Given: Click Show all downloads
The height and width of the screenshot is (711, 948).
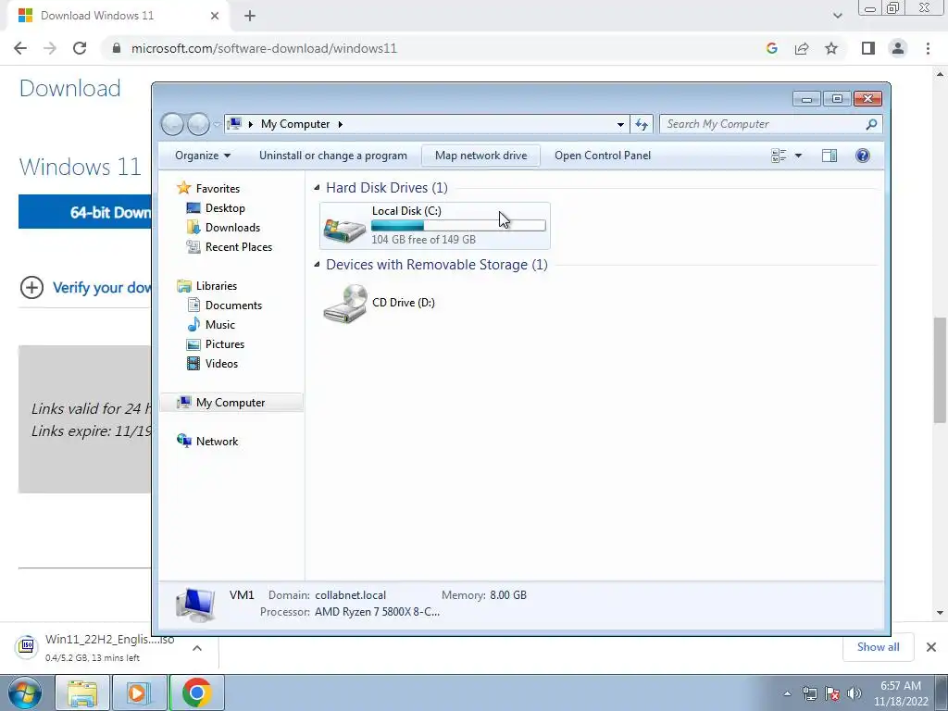Looking at the screenshot, I should coord(878,647).
